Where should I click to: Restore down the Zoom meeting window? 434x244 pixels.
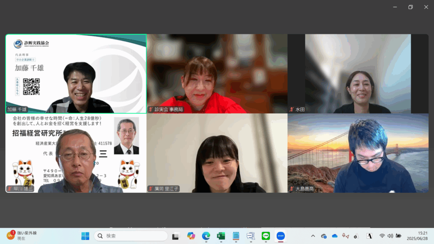pos(410,7)
